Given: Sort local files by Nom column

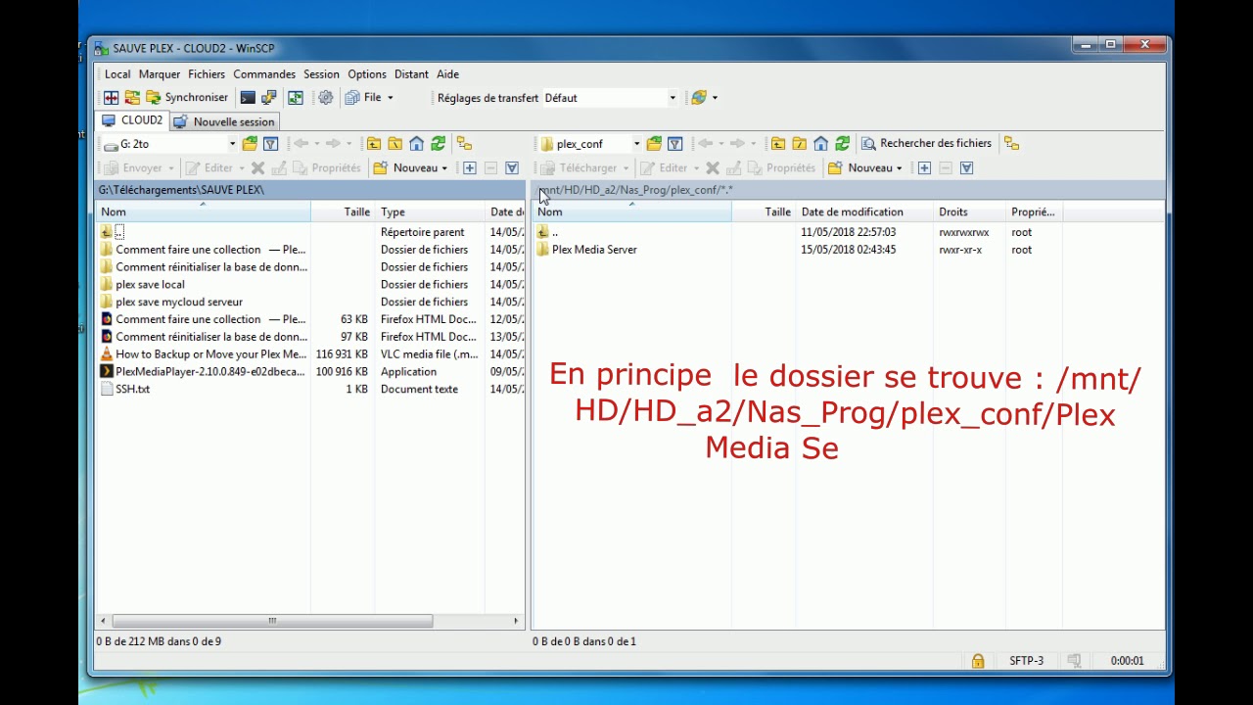Looking at the screenshot, I should coord(204,211).
